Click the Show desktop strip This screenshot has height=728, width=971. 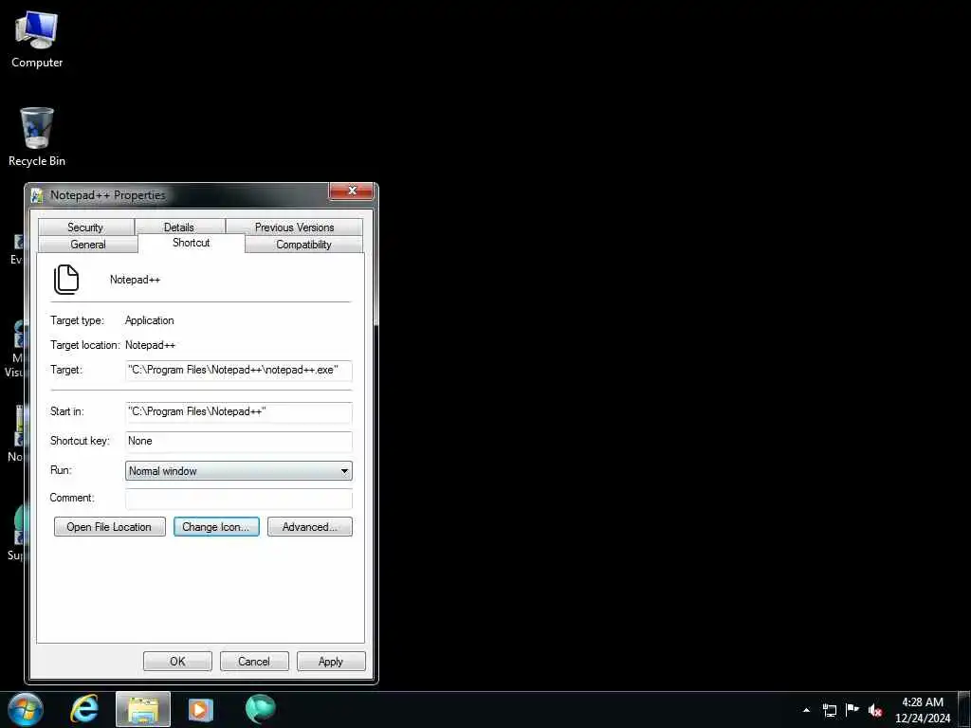click(964, 709)
